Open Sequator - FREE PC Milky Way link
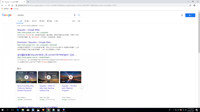The height and width of the screenshot is (112, 200). point(47,88)
